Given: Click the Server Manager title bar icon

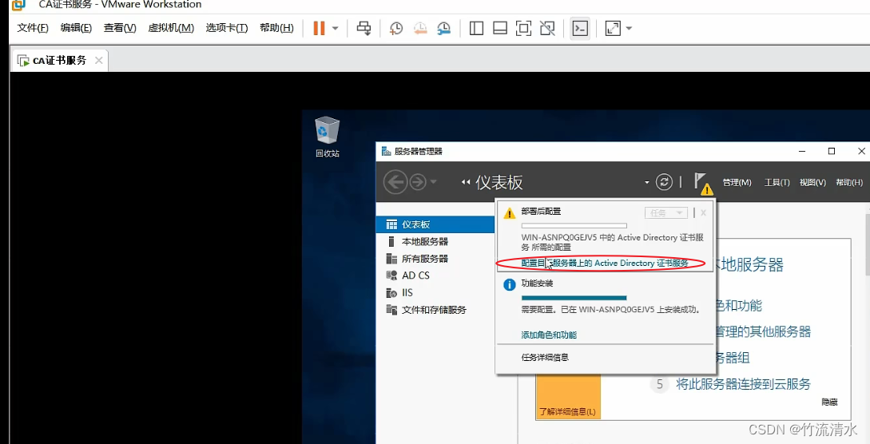Looking at the screenshot, I should click(386, 151).
